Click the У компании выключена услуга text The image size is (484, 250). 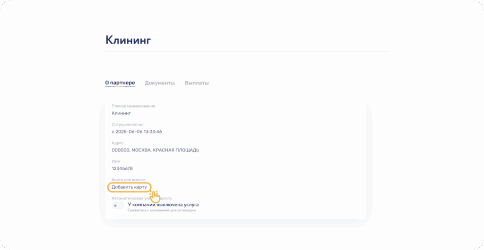[x=163, y=205]
